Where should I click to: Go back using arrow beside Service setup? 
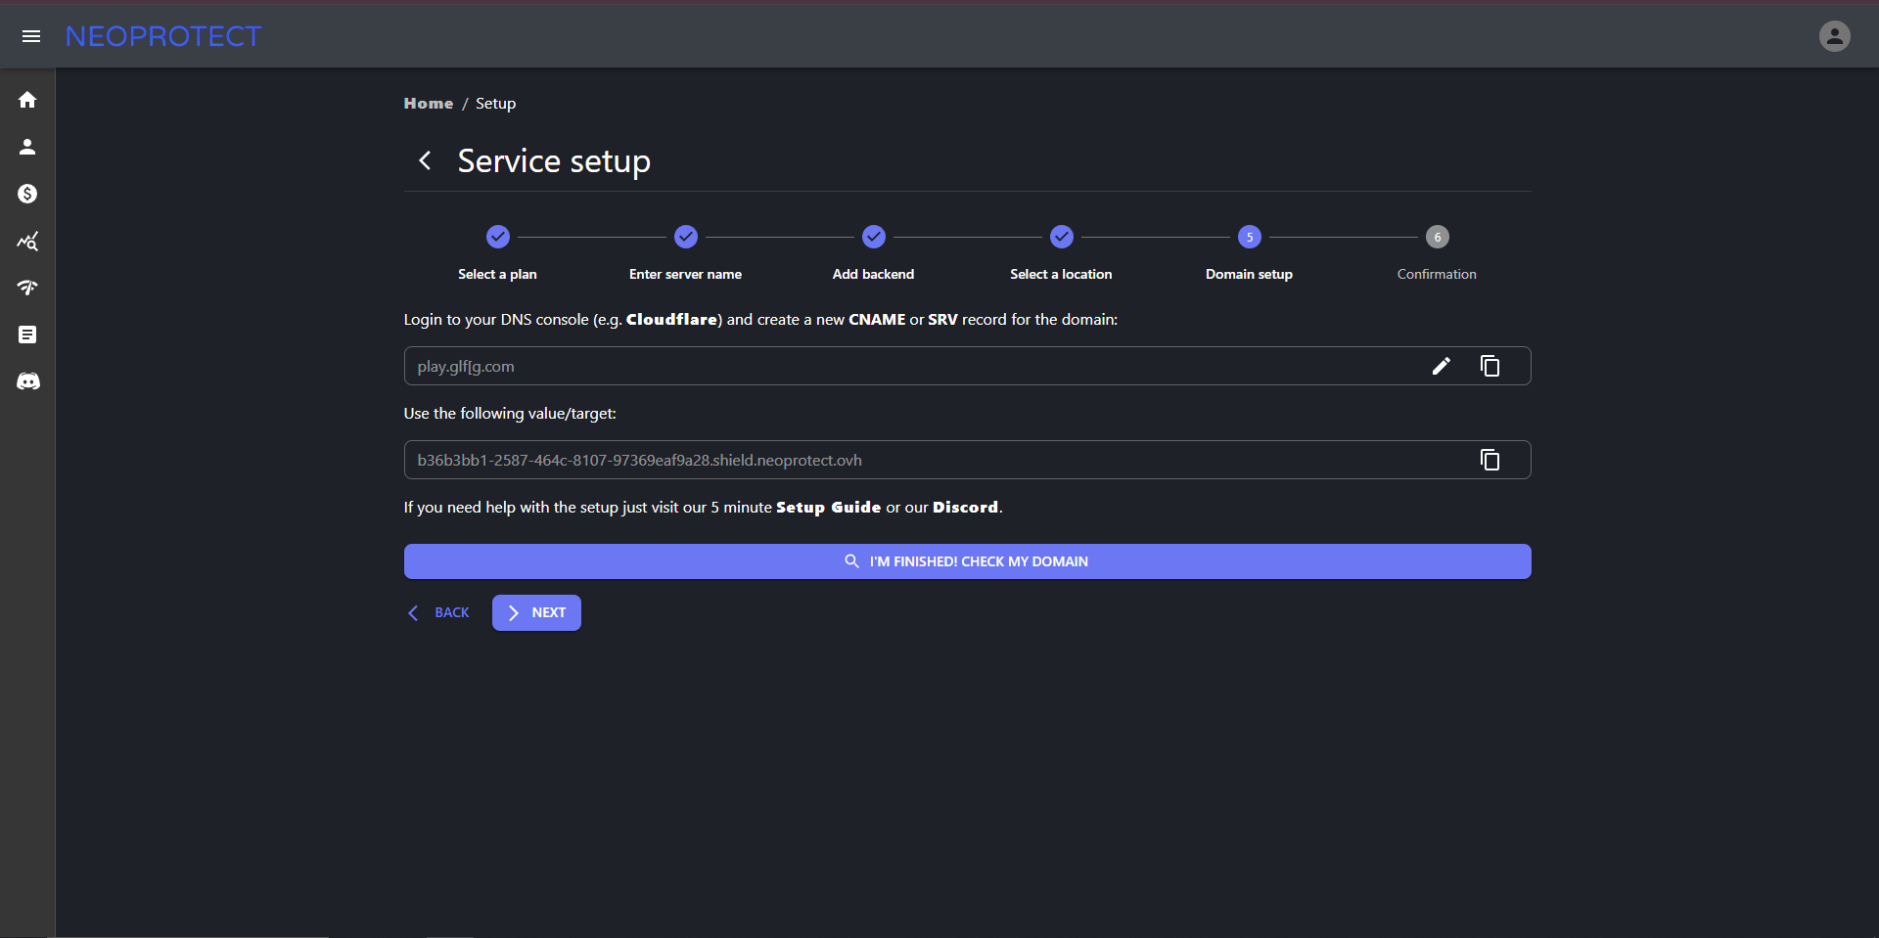425,160
